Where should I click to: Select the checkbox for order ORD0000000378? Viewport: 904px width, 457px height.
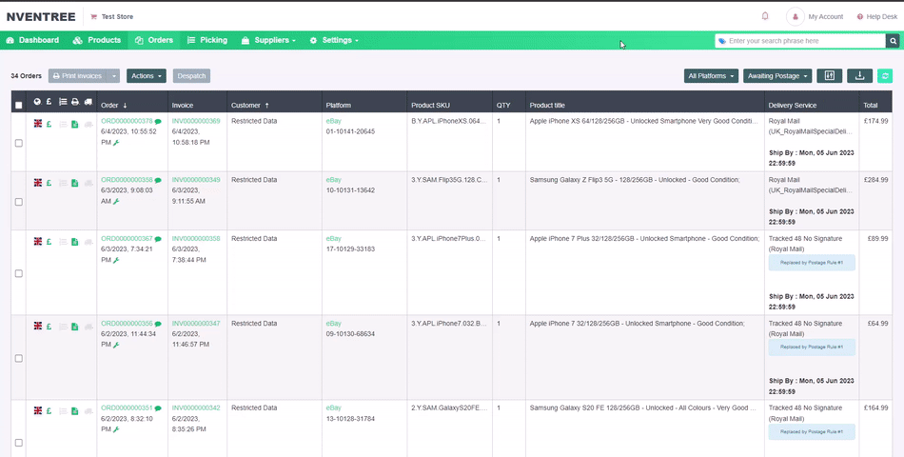(19, 143)
